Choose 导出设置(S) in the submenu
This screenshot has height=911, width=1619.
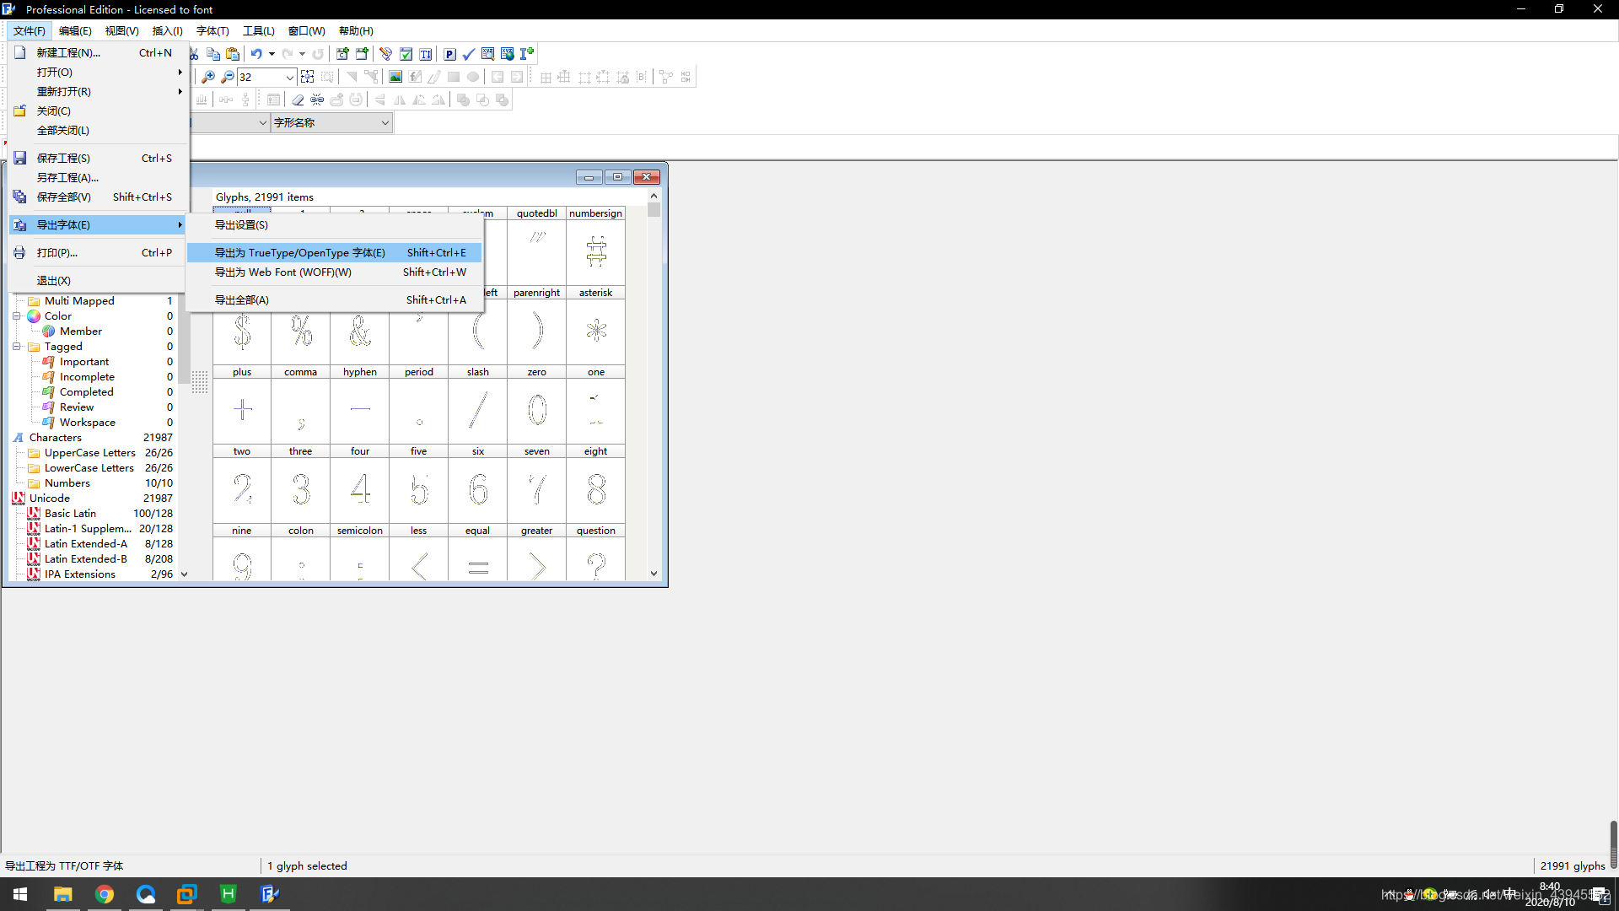point(241,225)
